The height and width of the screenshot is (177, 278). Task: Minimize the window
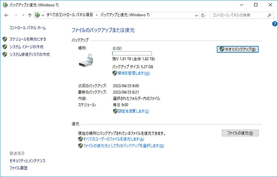click(241, 5)
